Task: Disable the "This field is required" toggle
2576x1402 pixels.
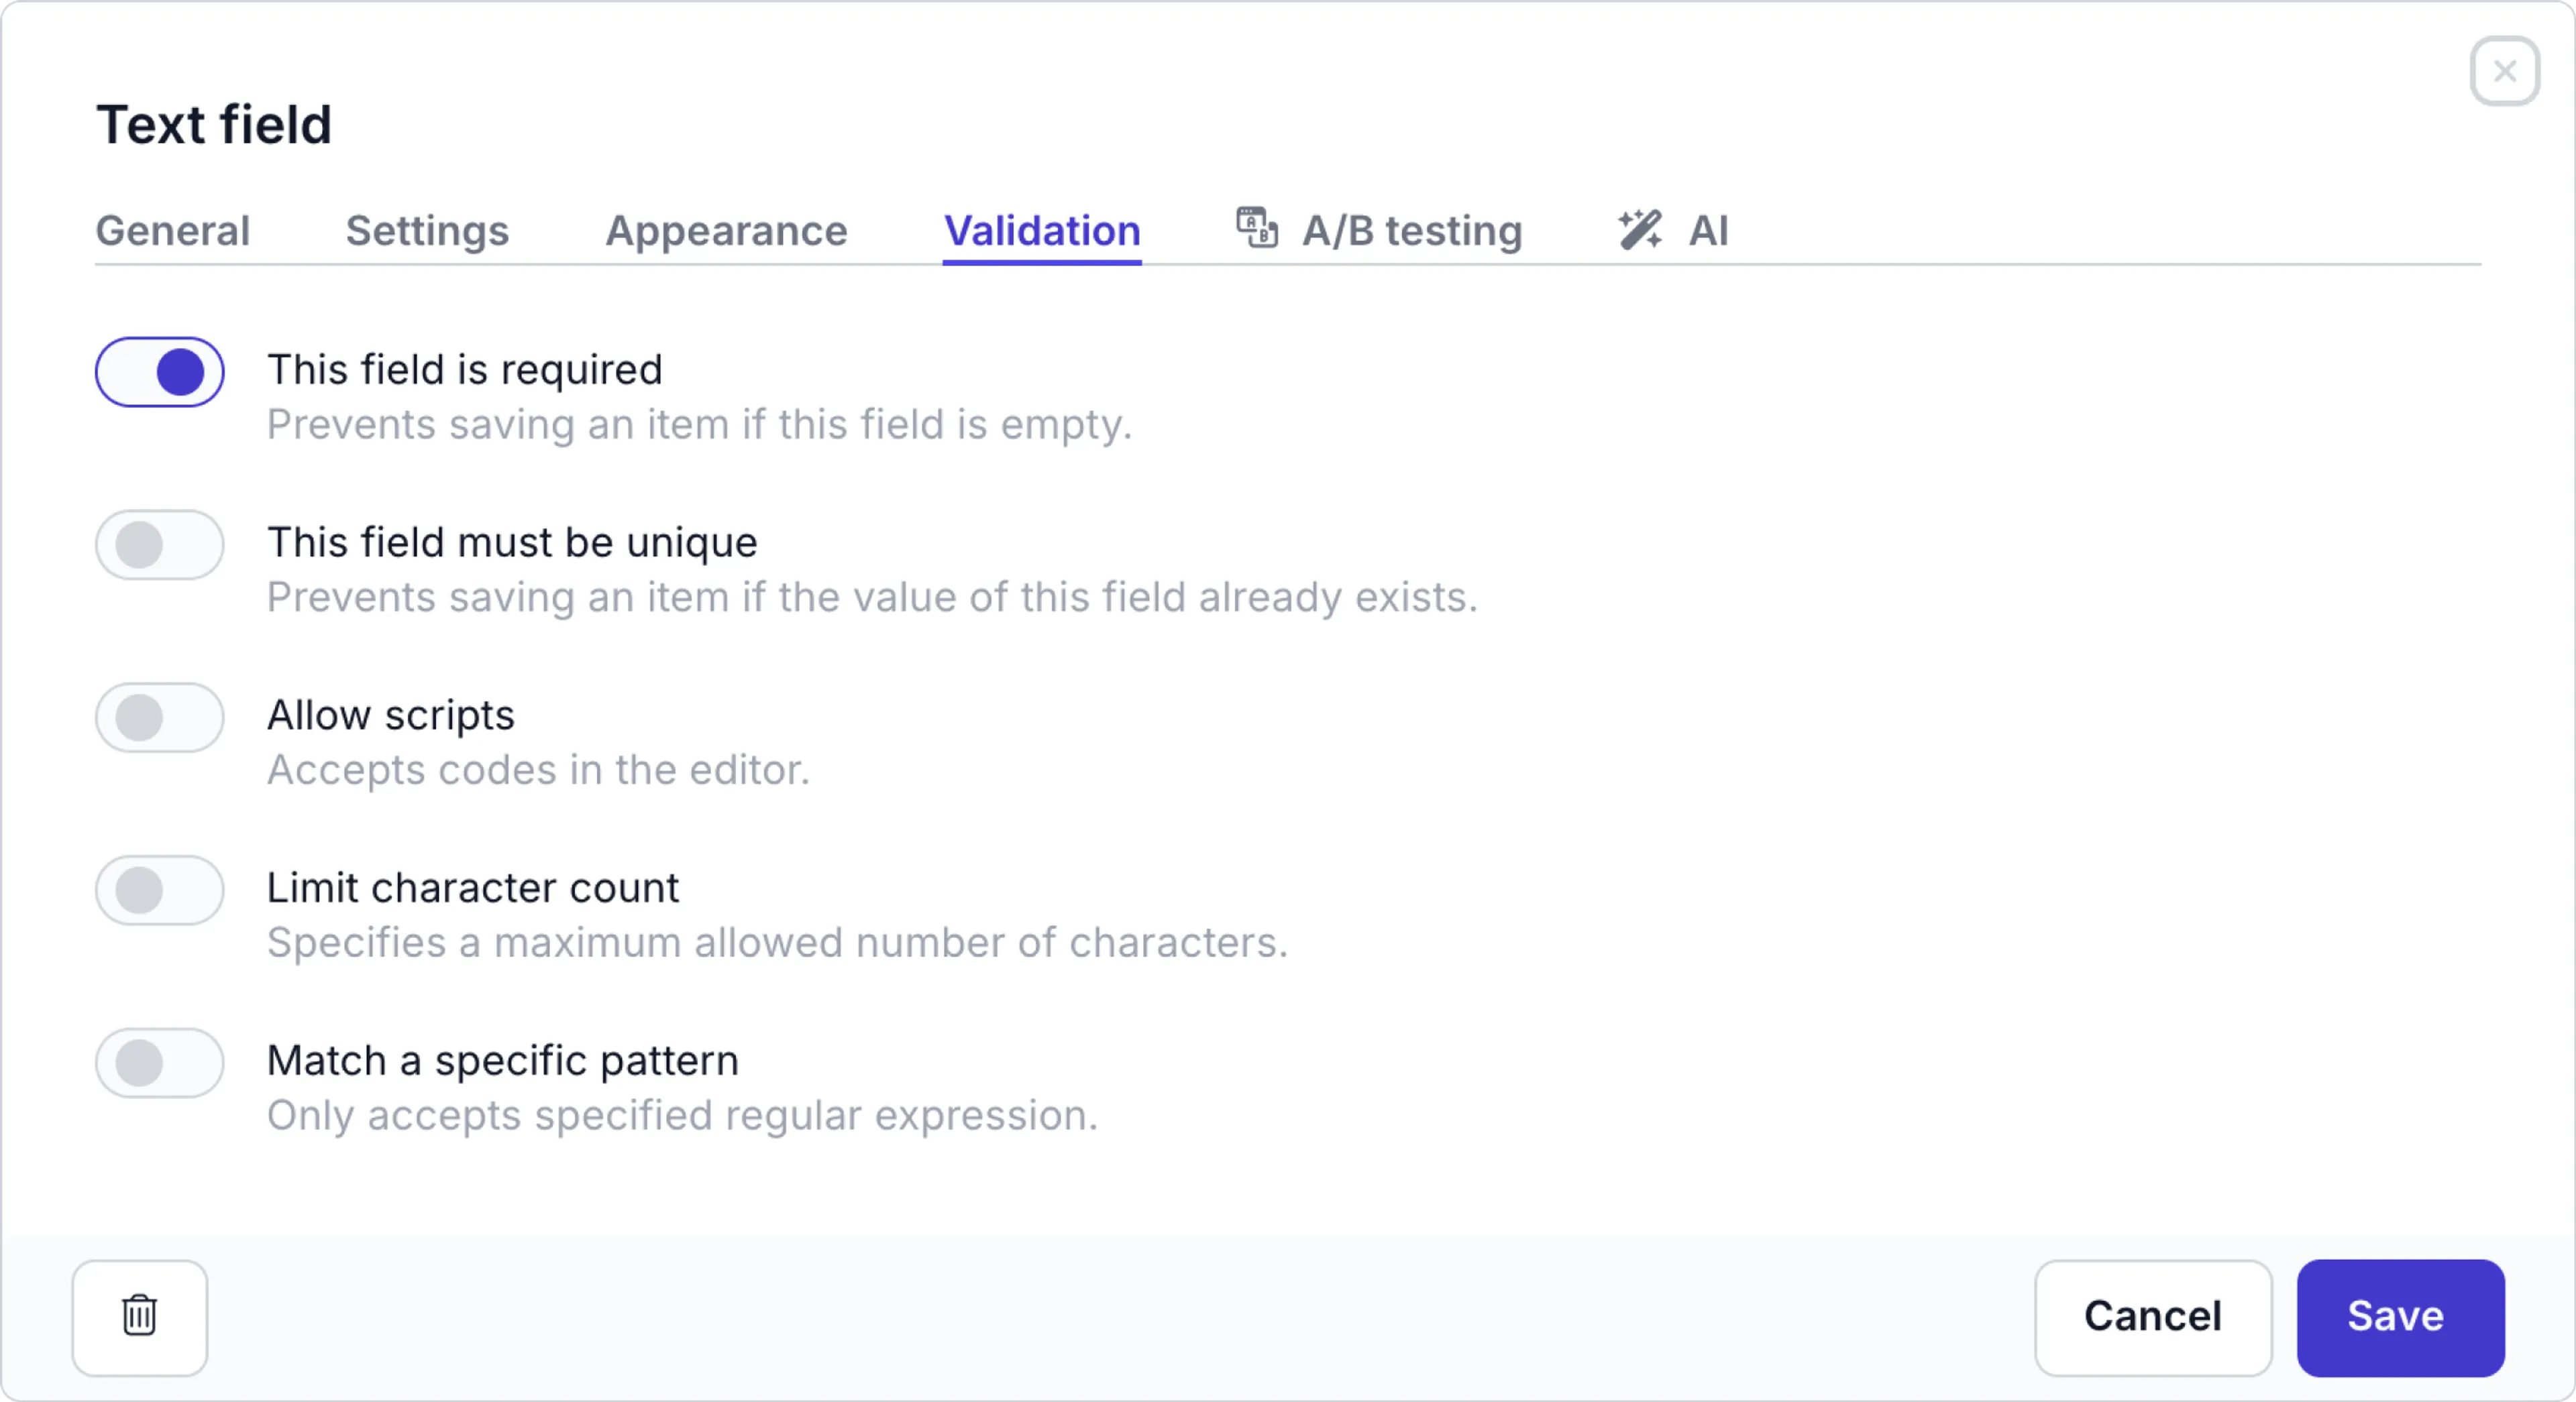Action: tap(159, 371)
